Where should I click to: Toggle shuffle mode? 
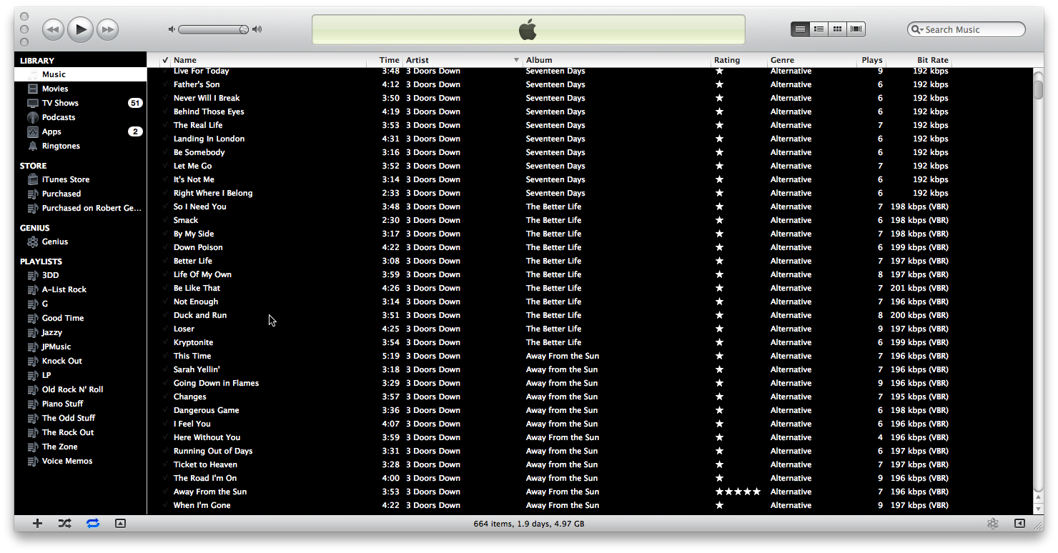64,523
